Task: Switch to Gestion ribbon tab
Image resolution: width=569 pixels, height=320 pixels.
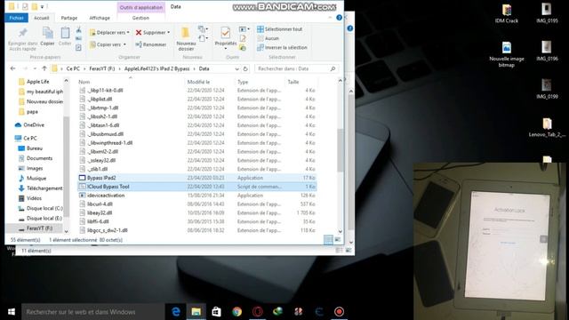Action: [x=140, y=18]
